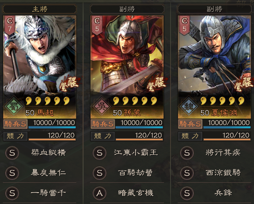Click the 覺醒 awakening badge on 孫策's portrait
254x204 pixels.
(156, 84)
